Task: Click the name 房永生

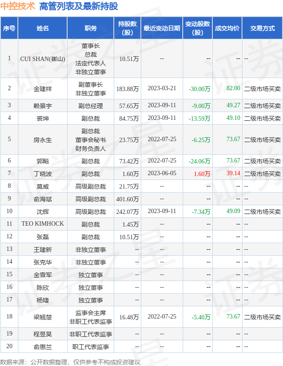Action: (x=43, y=140)
